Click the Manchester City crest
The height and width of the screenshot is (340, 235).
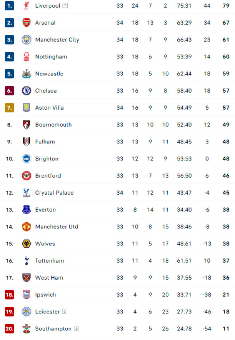click(x=26, y=40)
